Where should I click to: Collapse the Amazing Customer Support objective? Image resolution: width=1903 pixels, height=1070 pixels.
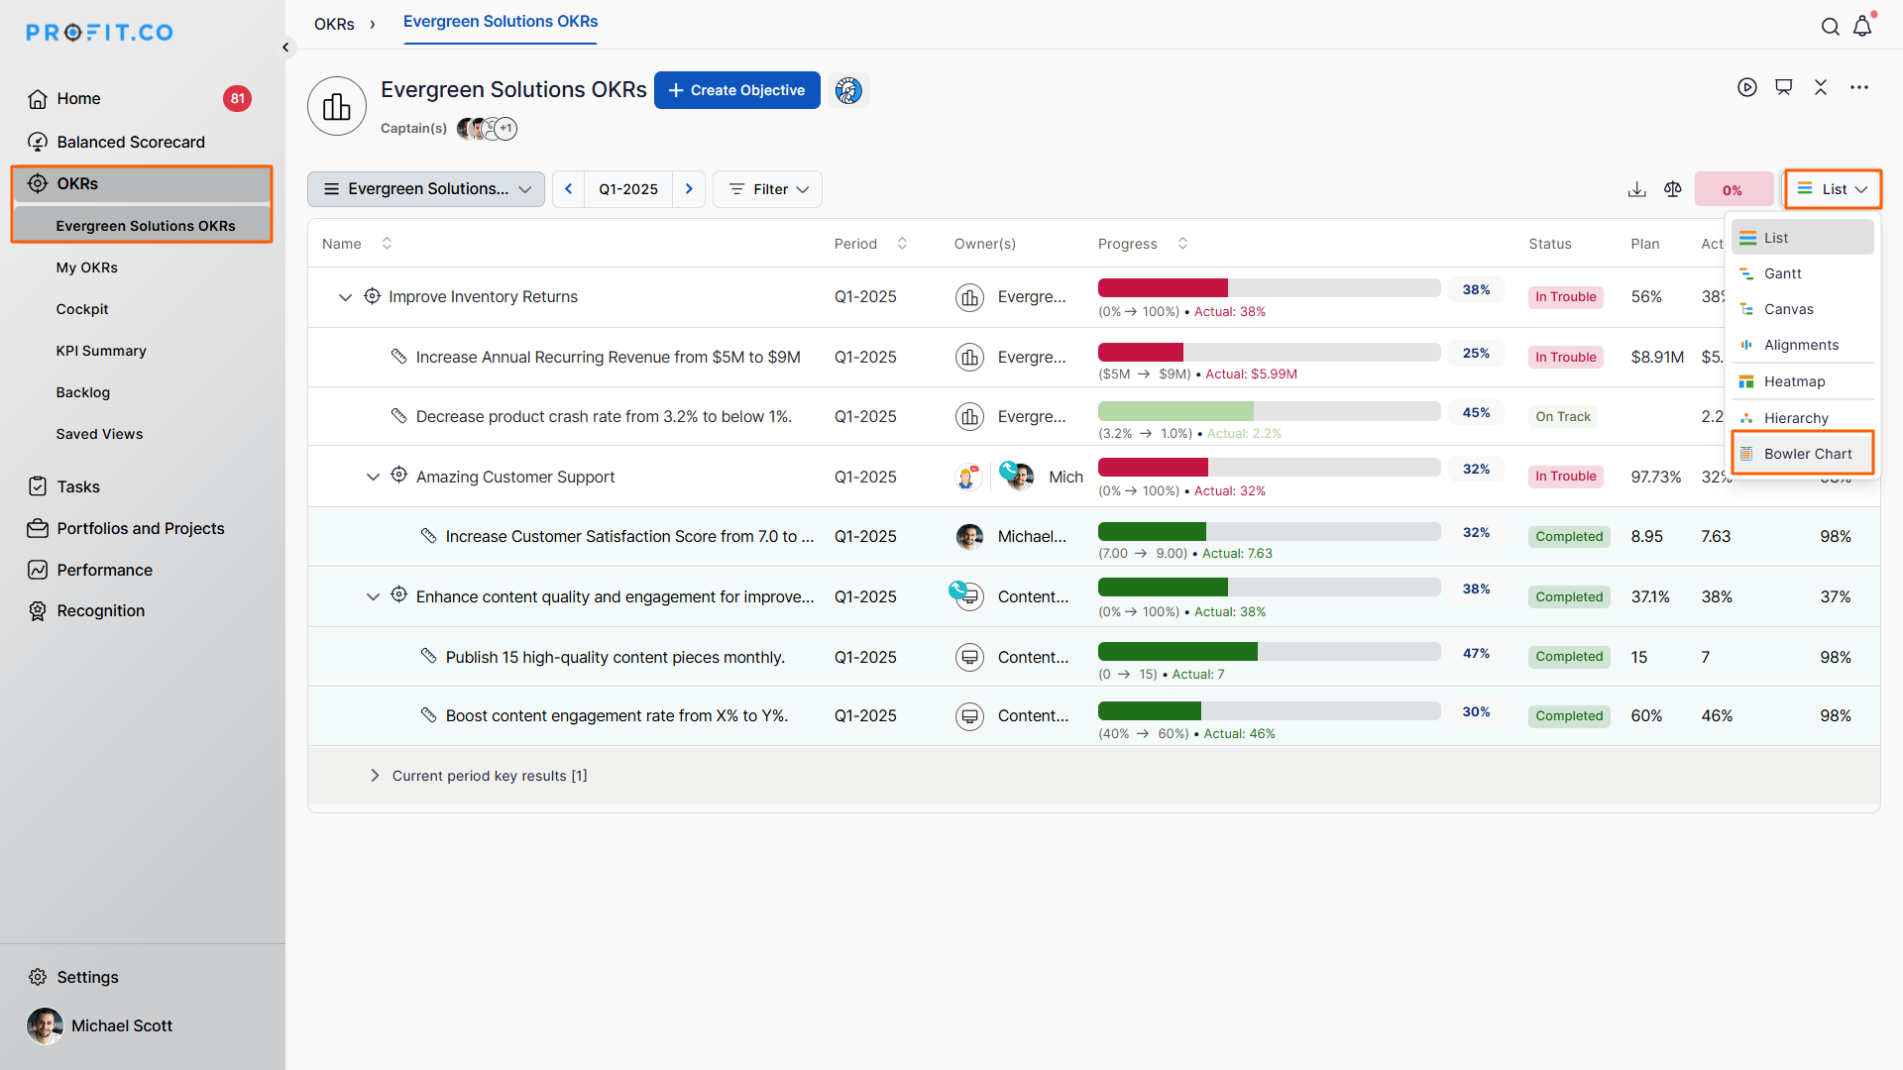pos(373,477)
